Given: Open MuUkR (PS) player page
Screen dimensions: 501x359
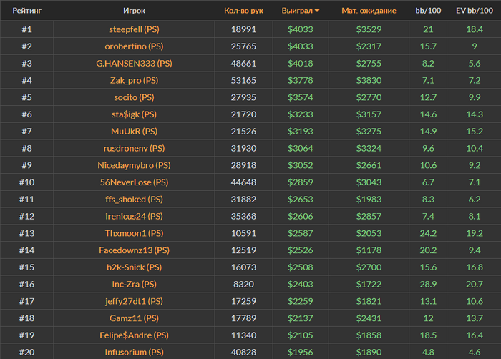Looking at the screenshot, I should (x=134, y=131).
